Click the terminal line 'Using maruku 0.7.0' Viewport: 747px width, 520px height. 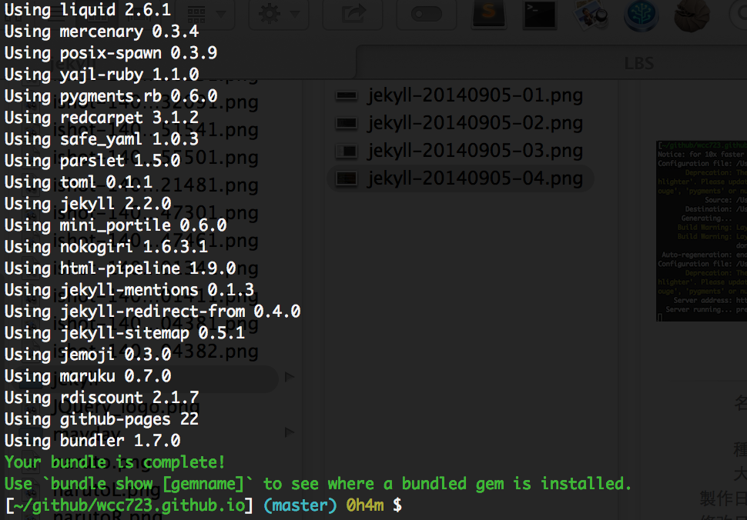click(88, 376)
